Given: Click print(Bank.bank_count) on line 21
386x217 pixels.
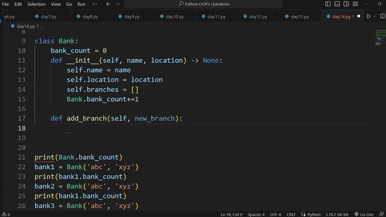Looking at the screenshot, I should (78, 157).
